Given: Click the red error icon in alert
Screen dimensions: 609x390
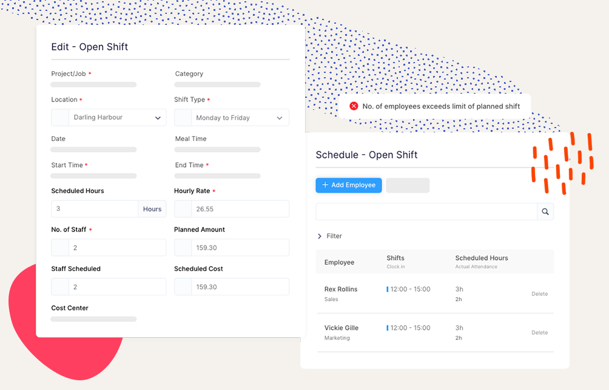Looking at the screenshot, I should [354, 106].
